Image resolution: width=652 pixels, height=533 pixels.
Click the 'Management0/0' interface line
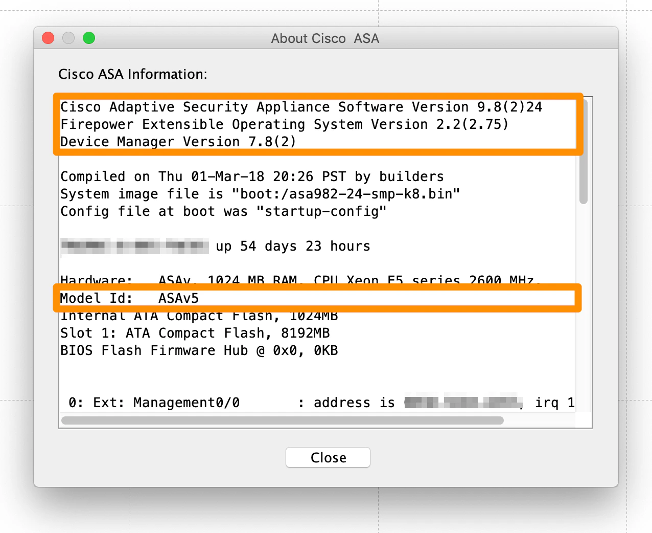[x=321, y=403]
